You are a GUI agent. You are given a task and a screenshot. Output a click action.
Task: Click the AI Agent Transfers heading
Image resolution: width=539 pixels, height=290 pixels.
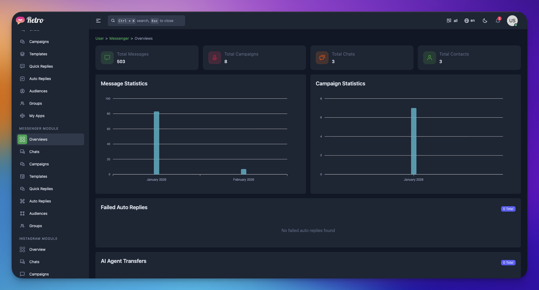pyautogui.click(x=124, y=261)
